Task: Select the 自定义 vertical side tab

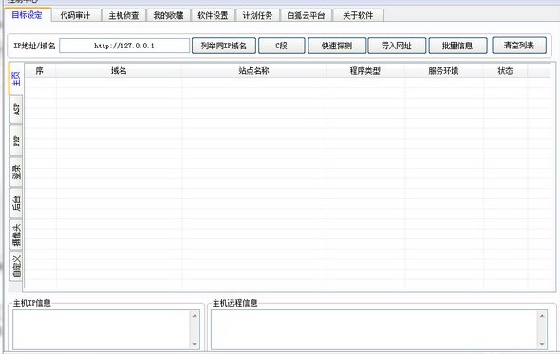Action: click(16, 267)
